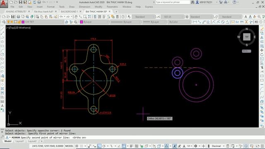The width and height of the screenshot is (265, 149).
Task: Click the Model tab
Action: tap(8, 141)
